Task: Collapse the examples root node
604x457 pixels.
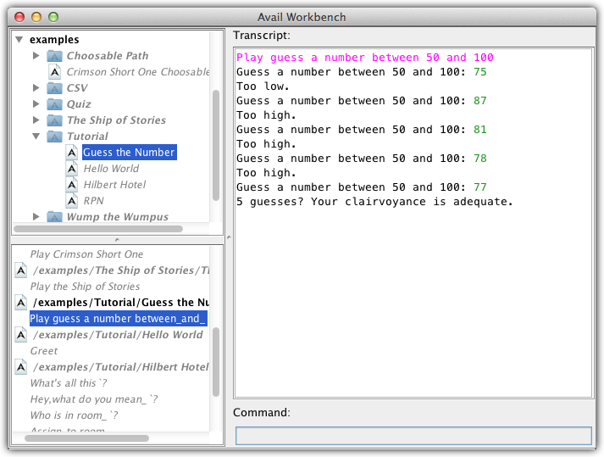Action: (x=19, y=39)
